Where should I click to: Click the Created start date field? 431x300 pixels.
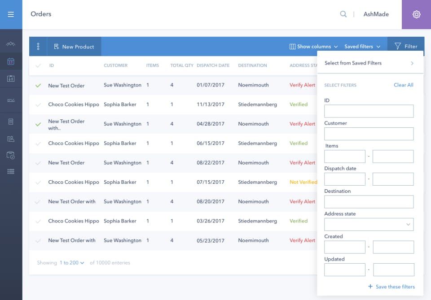(x=345, y=247)
